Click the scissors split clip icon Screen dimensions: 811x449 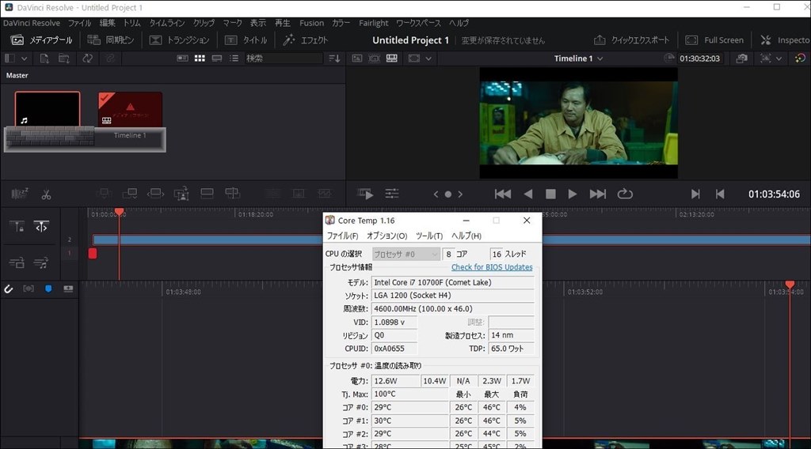(47, 194)
